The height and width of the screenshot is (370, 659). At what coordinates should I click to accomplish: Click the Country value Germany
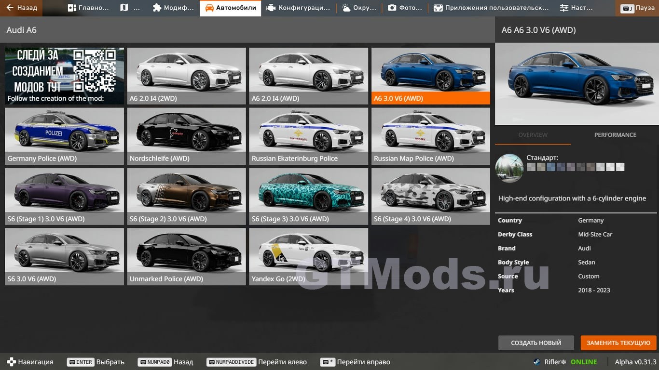590,220
